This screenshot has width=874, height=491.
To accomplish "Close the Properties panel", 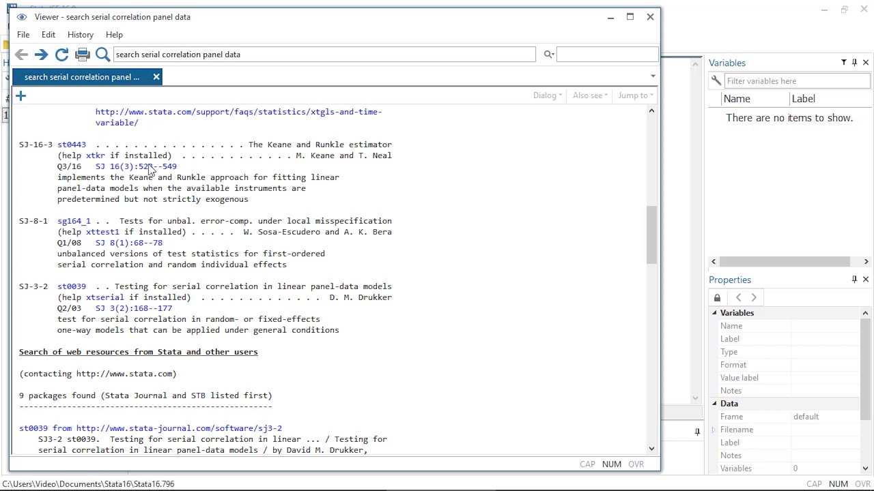I will point(866,280).
